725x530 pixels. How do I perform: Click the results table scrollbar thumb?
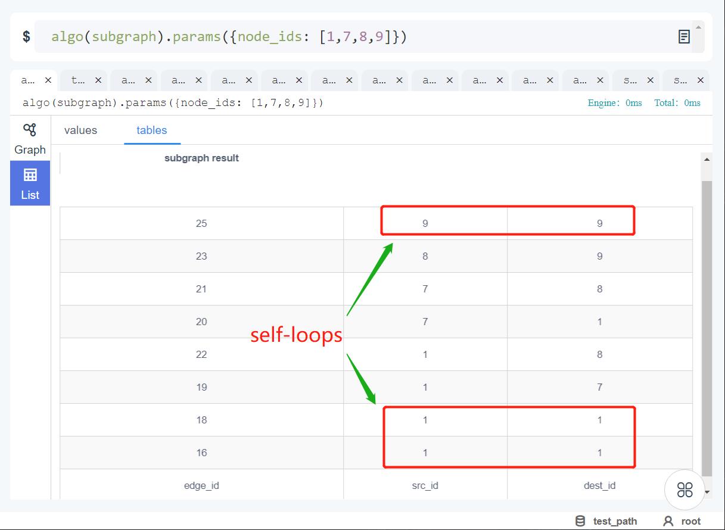tap(707, 329)
